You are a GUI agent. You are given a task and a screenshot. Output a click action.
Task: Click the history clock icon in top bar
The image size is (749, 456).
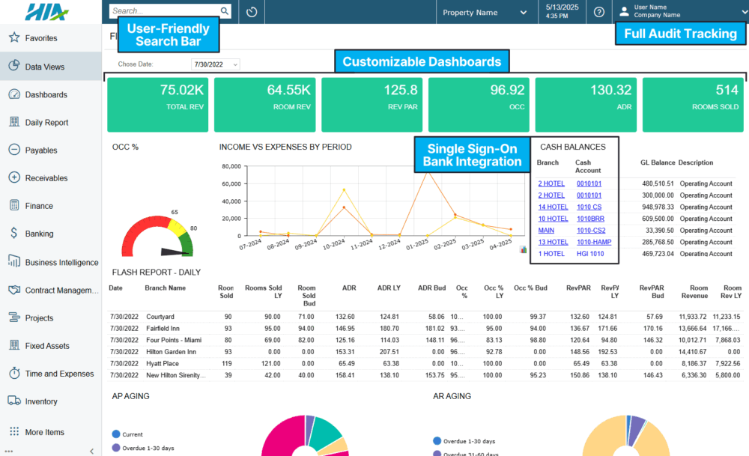[252, 12]
